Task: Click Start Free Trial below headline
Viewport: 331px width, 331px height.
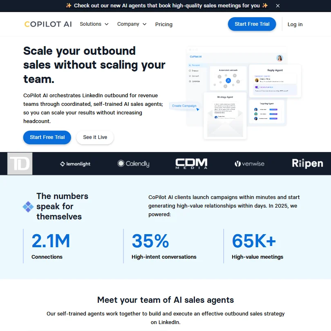Action: [47, 137]
